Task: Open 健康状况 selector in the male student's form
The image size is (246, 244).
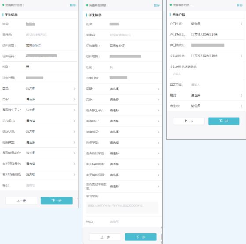Action: click(x=39, y=131)
